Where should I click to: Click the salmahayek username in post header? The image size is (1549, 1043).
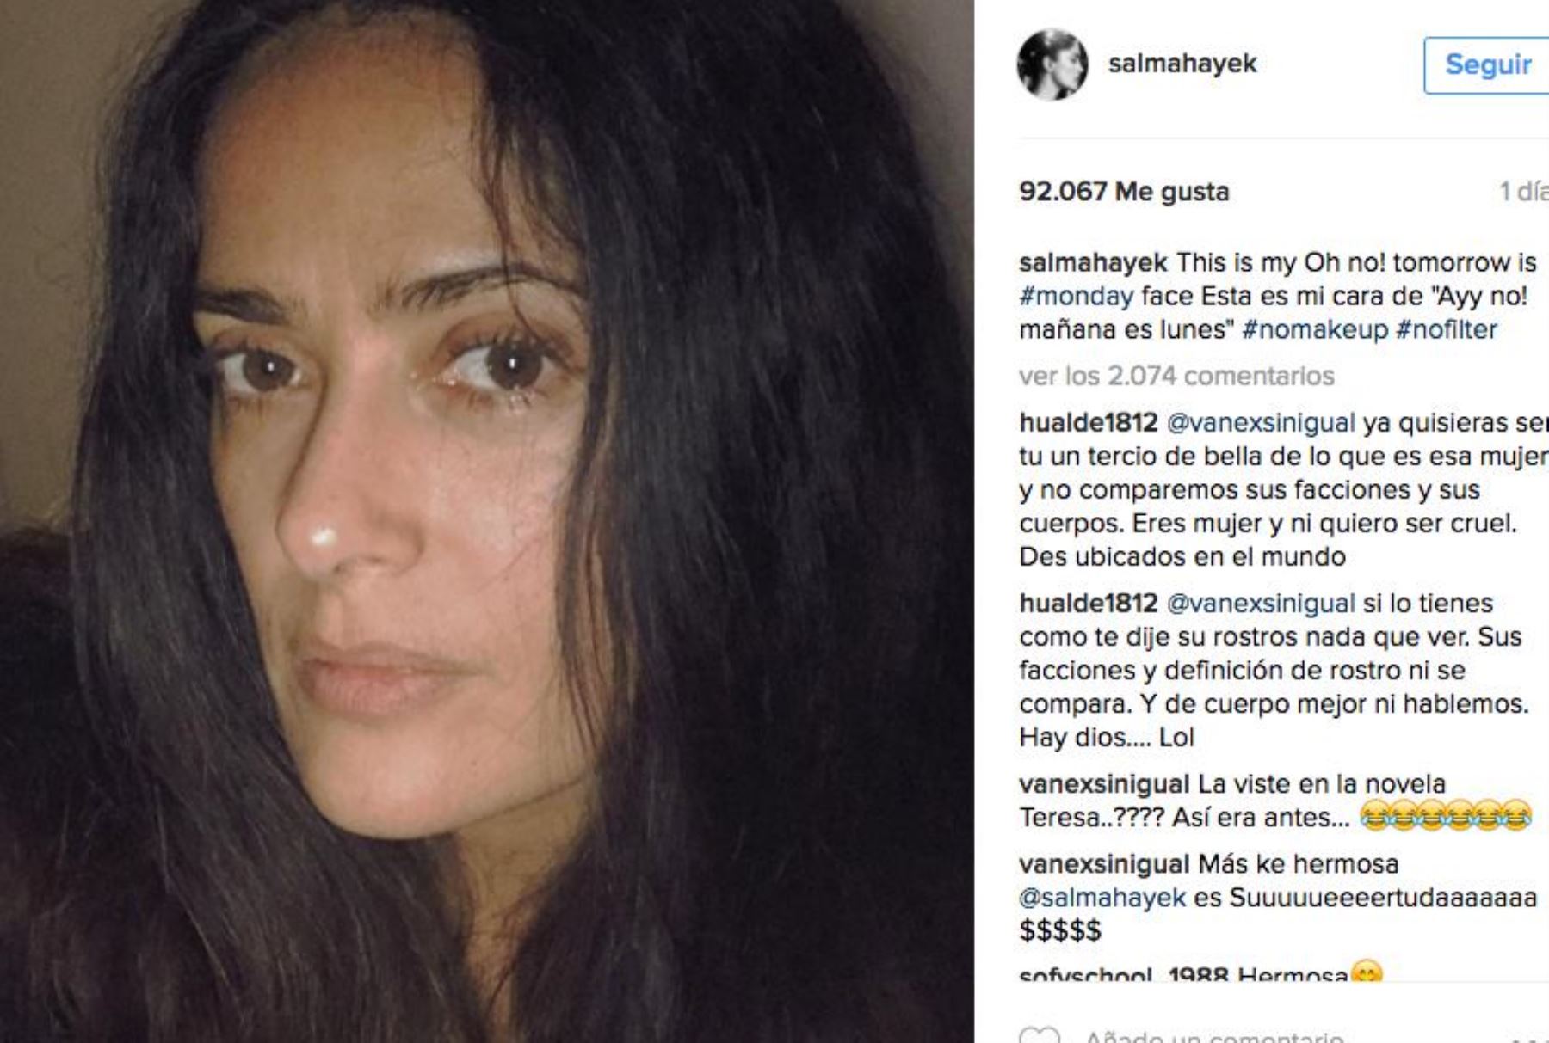click(x=1182, y=64)
